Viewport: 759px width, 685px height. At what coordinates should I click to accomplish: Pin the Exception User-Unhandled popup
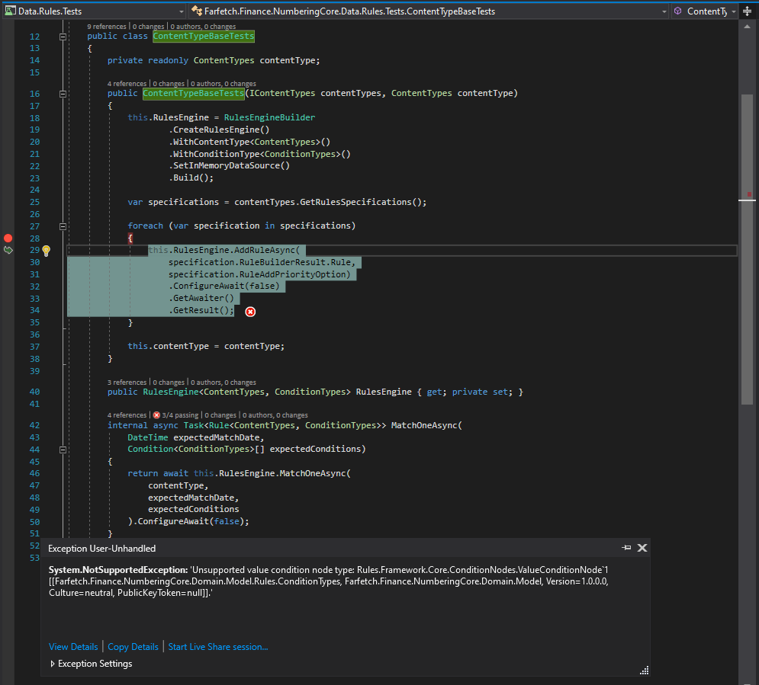point(626,548)
